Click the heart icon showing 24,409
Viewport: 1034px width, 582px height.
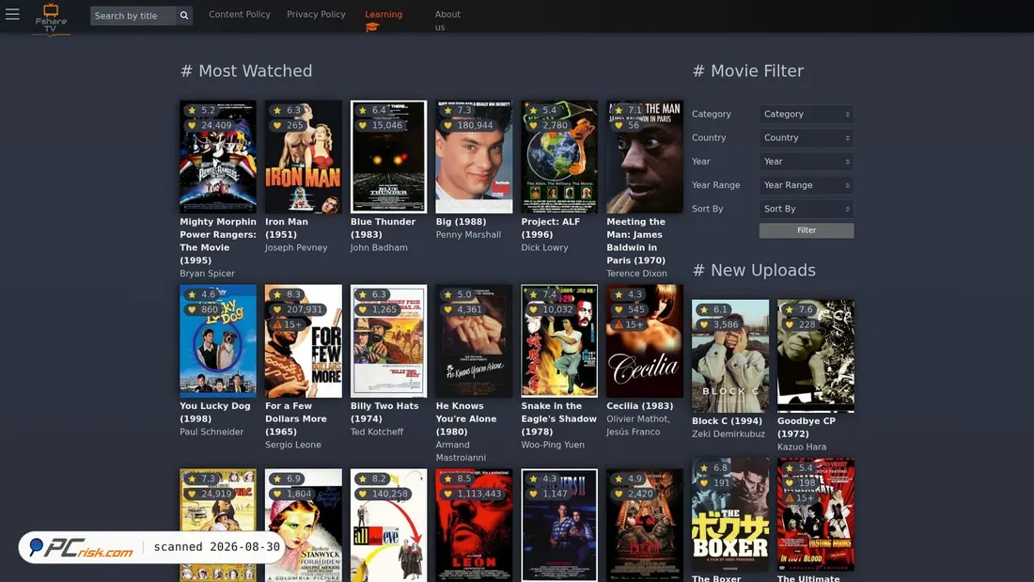pos(192,125)
